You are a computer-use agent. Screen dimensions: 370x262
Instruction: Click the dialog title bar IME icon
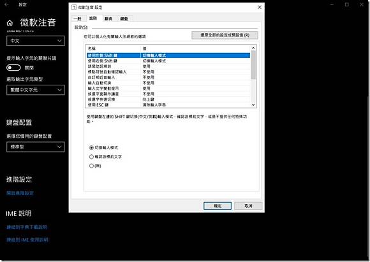(x=73, y=7)
